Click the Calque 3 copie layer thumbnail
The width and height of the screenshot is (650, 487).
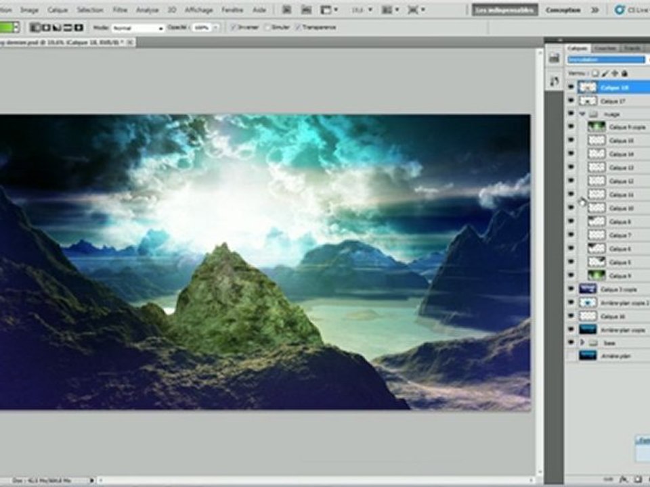[588, 289]
